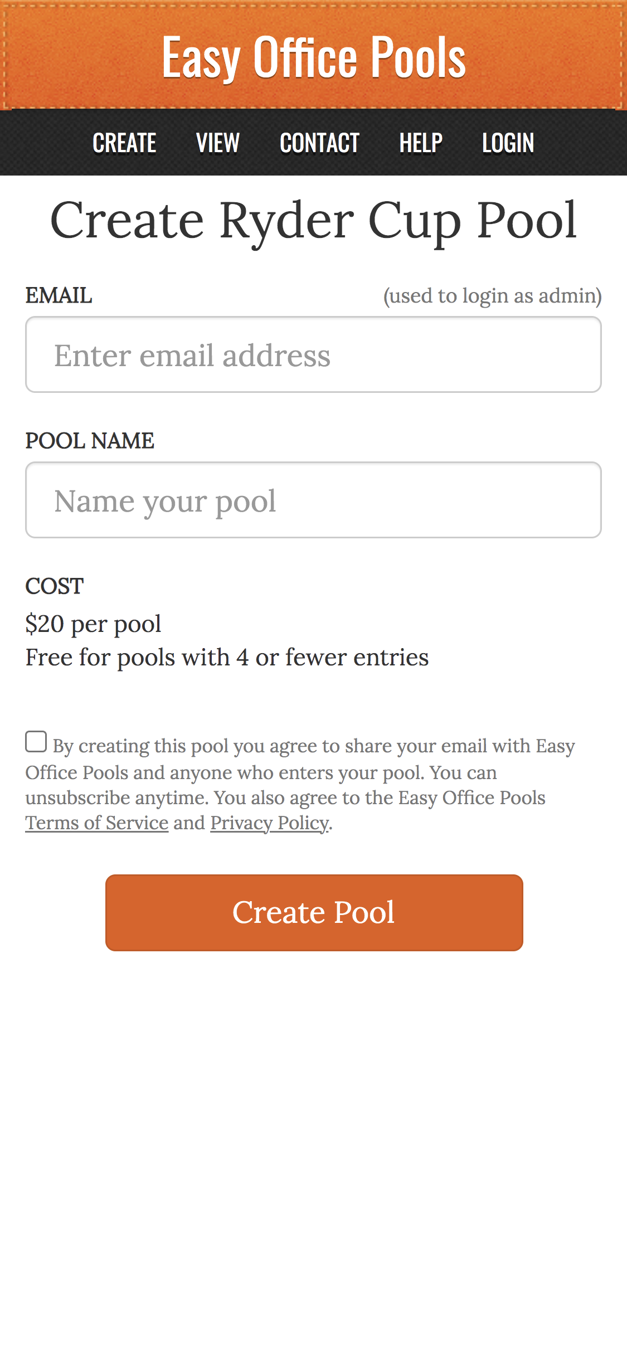Click the Easy Office Pools site title

pyautogui.click(x=313, y=57)
